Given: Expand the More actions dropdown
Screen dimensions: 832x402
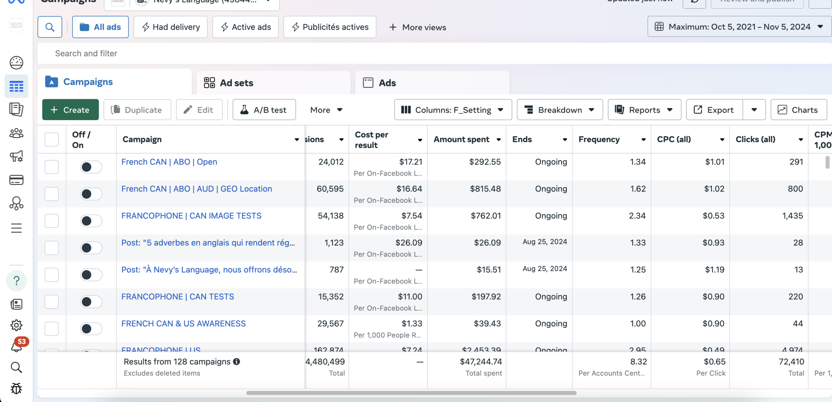Looking at the screenshot, I should tap(327, 110).
